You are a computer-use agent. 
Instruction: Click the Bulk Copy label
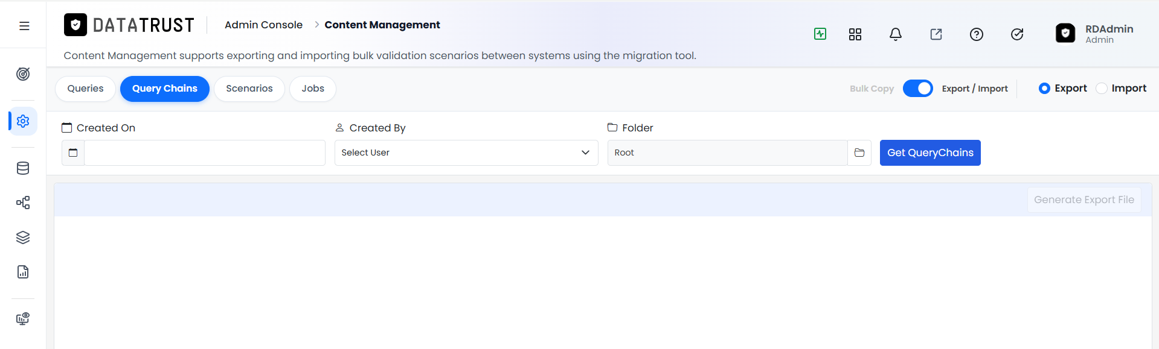click(x=872, y=89)
